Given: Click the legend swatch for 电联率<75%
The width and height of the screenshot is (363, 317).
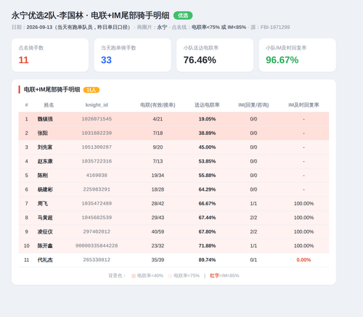Looking at the screenshot, I should pos(170,276).
